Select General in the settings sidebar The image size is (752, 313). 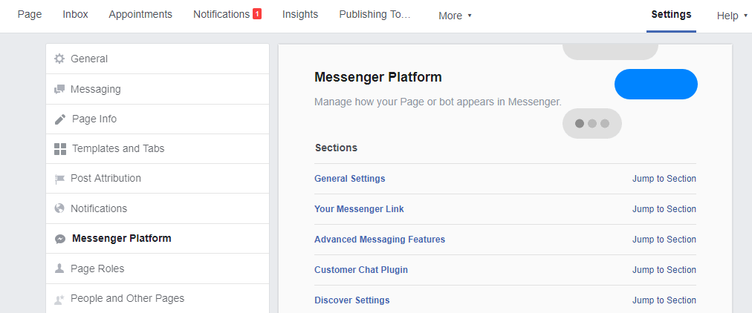tap(158, 59)
